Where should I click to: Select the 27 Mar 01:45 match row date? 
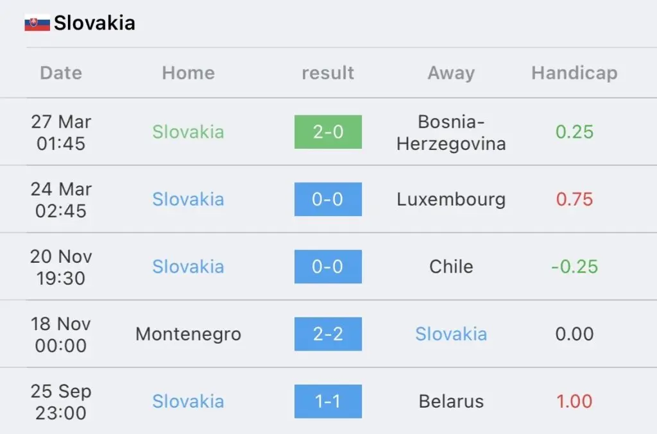(x=61, y=133)
